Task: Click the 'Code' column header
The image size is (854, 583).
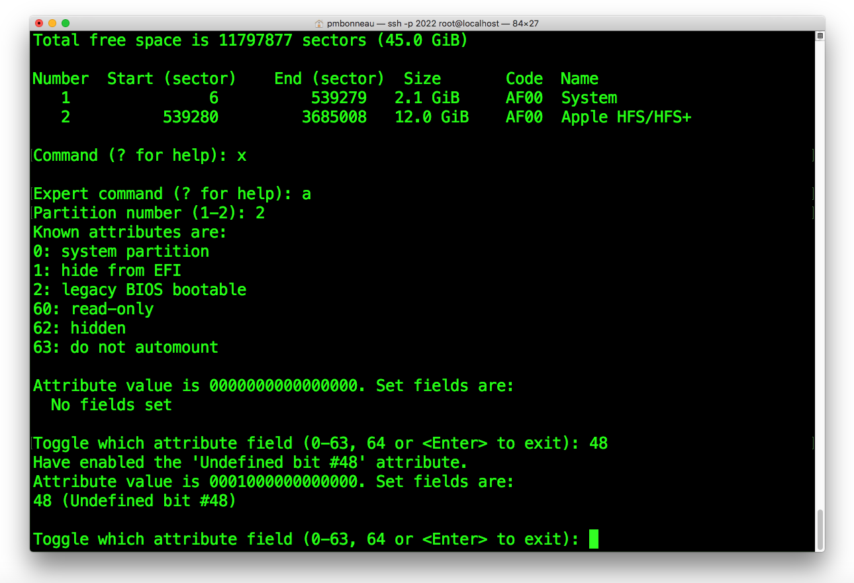Action: (x=524, y=79)
